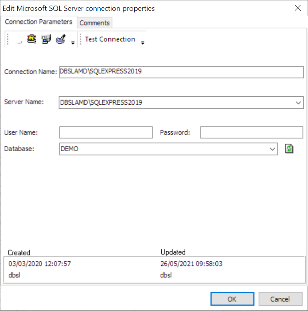
Task: Click the dbsl user under Updated
Action: pos(166,275)
